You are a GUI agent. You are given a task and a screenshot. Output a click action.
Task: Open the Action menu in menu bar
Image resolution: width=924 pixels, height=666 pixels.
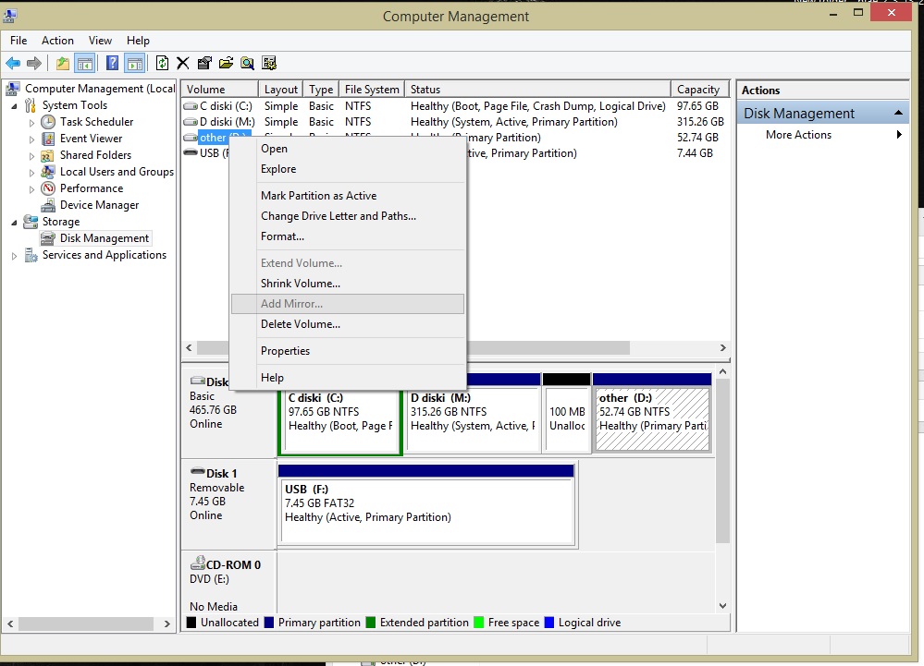[x=57, y=41]
